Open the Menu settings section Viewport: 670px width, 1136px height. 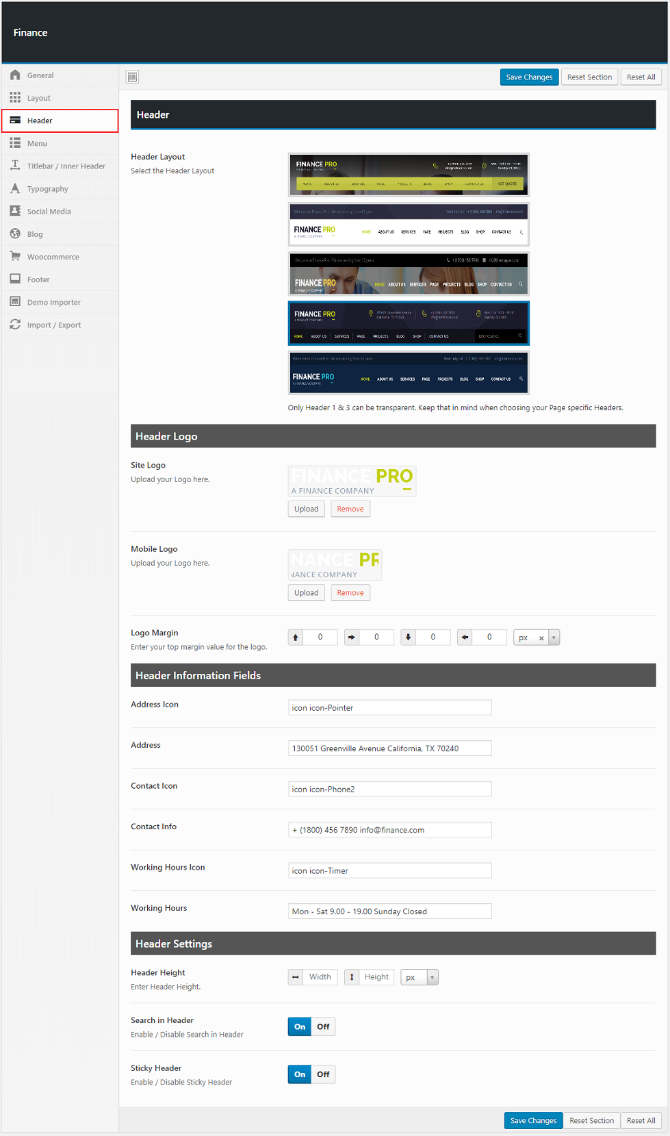pyautogui.click(x=37, y=143)
